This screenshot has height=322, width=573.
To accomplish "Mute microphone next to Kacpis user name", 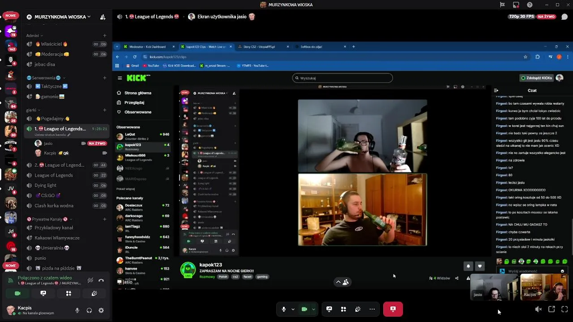I will 77,310.
